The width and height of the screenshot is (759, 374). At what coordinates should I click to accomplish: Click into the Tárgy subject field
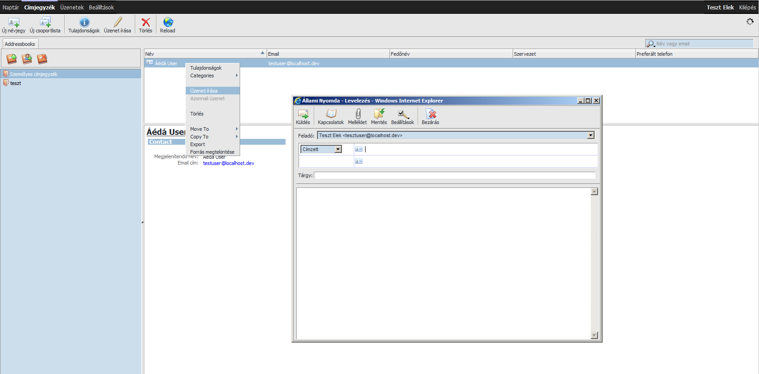pos(454,175)
